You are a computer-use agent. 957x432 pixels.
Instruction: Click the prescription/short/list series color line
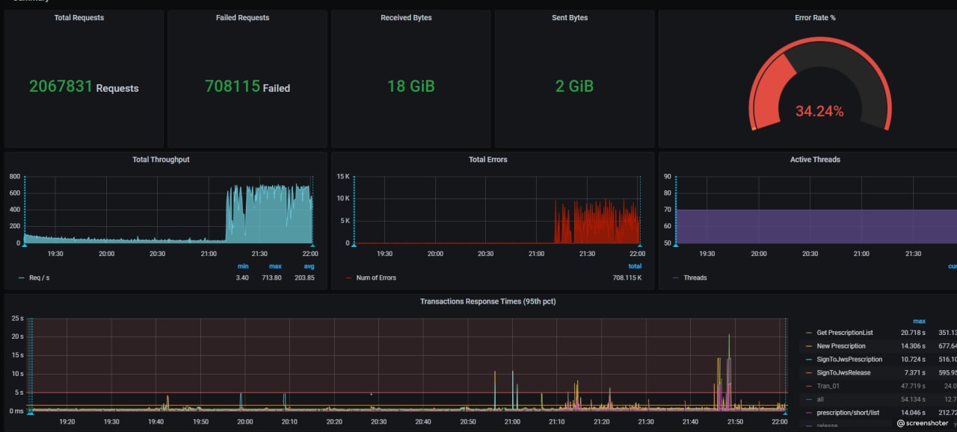(x=808, y=413)
